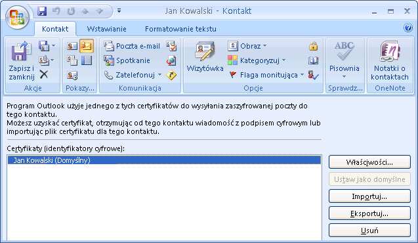Image resolution: width=418 pixels, height=243 pixels.
Task: Open the Address Book icon in Opcje group
Action: point(313,60)
